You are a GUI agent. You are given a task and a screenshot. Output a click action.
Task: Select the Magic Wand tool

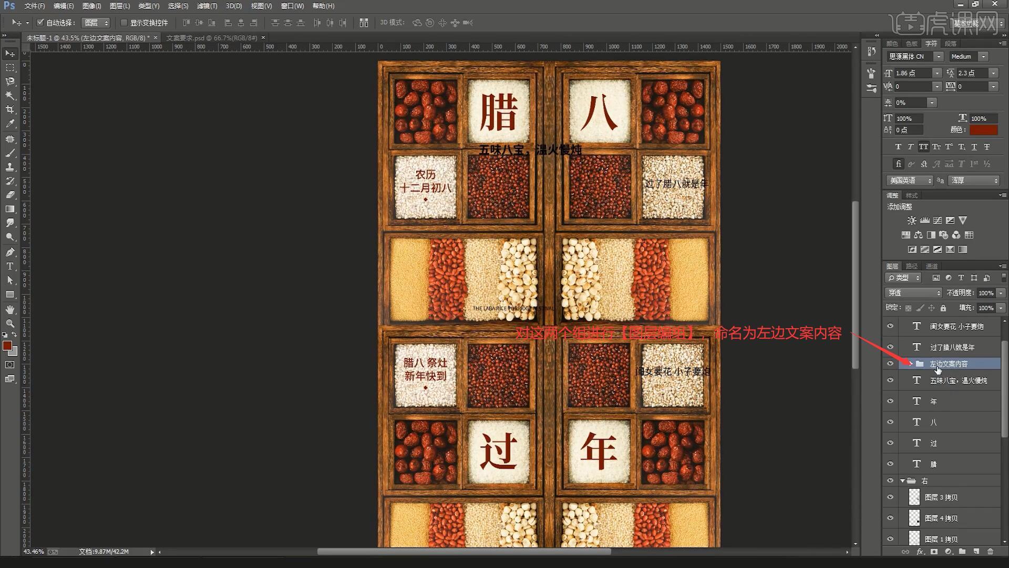tap(10, 95)
